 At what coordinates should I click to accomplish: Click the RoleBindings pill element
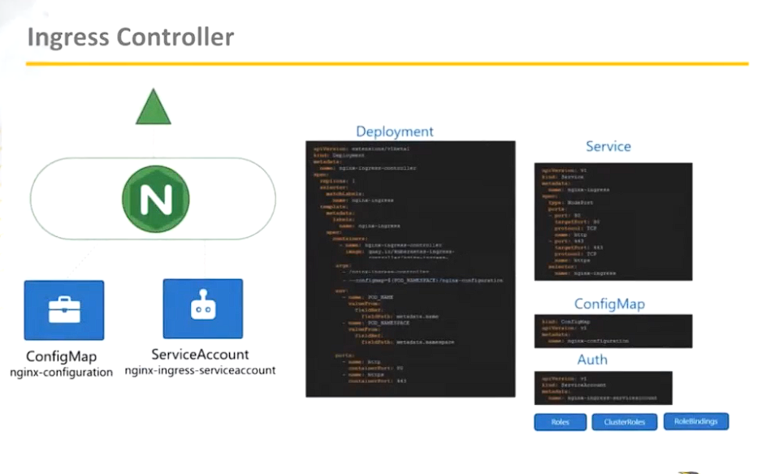pyautogui.click(x=696, y=421)
